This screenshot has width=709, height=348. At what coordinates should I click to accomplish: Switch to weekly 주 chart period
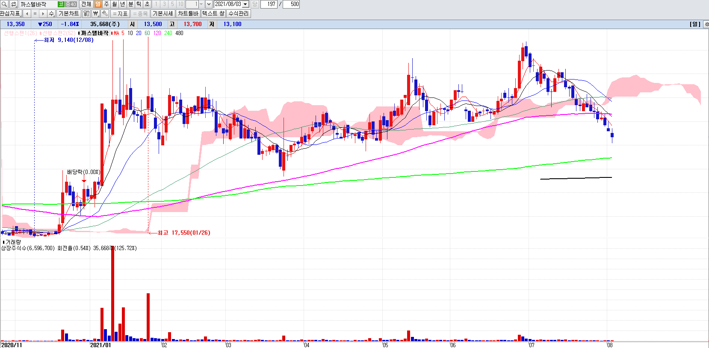point(106,4)
